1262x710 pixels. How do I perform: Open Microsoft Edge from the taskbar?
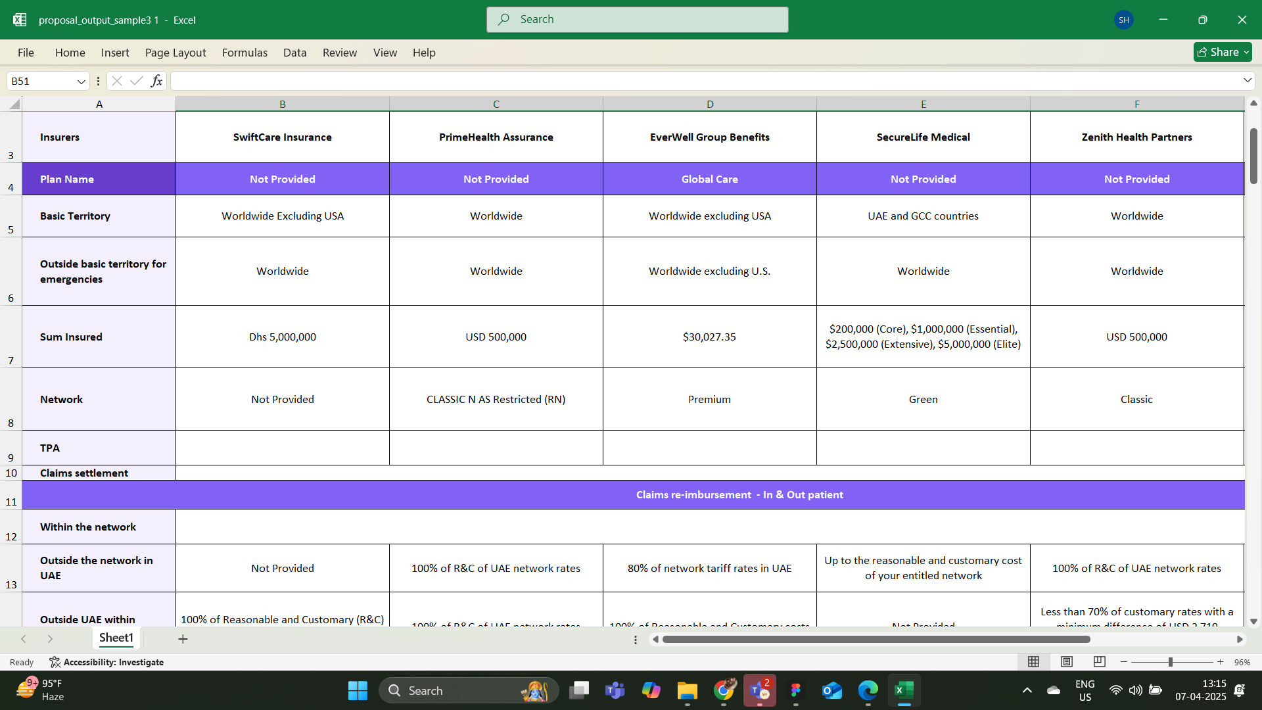coord(868,690)
